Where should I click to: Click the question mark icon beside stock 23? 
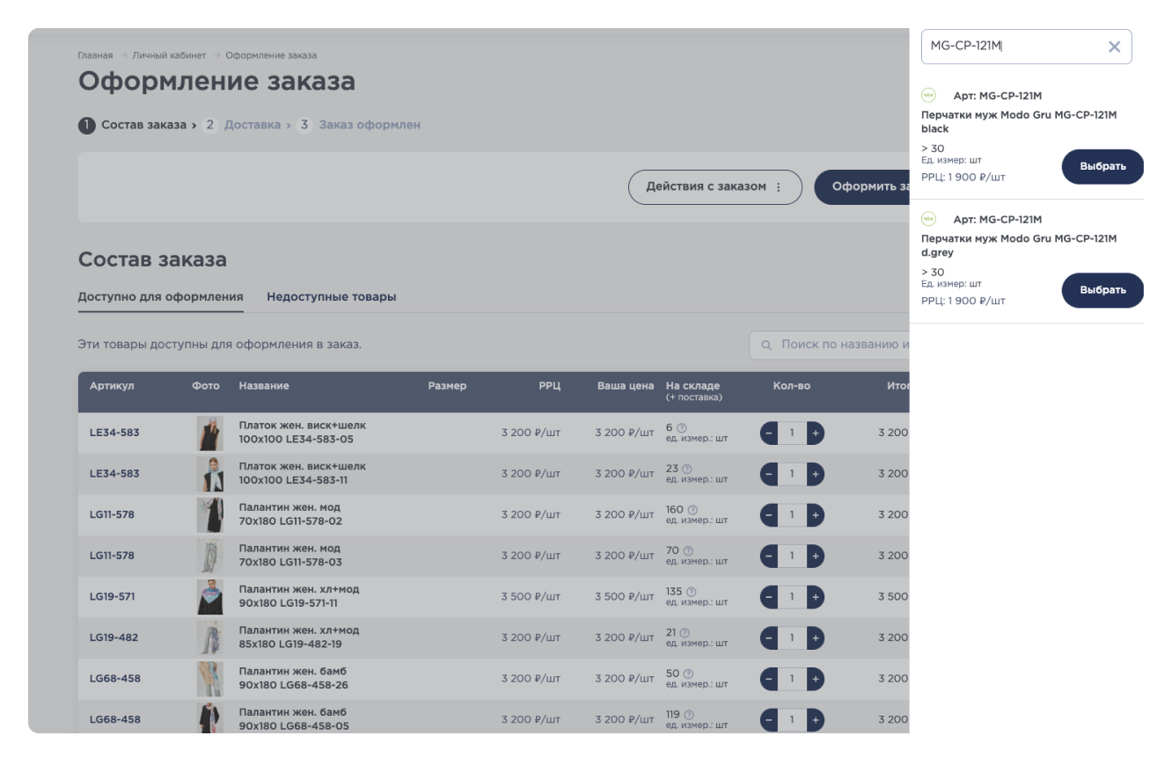(x=687, y=469)
